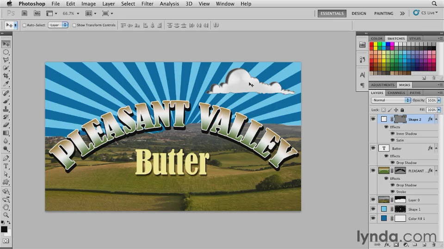Open the 66.7% zoom level dropdown

pyautogui.click(x=70, y=14)
